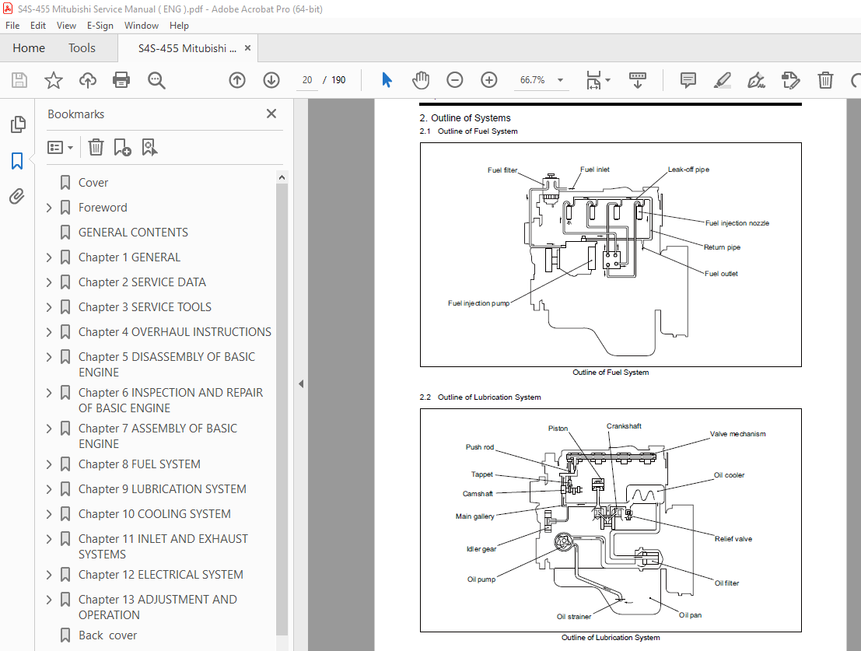
Task: Jump to the Back cover bookmark
Action: pyautogui.click(x=107, y=635)
